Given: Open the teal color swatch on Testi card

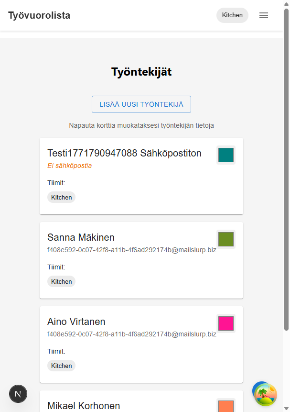Looking at the screenshot, I should coord(225,155).
